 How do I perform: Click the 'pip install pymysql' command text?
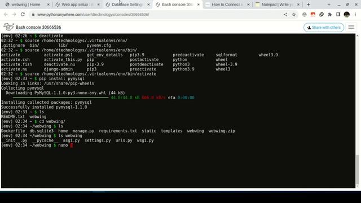[x=61, y=79]
